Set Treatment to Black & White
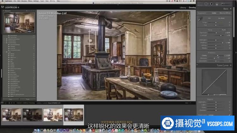Viewport: 237px width, 133px height. 225,13
